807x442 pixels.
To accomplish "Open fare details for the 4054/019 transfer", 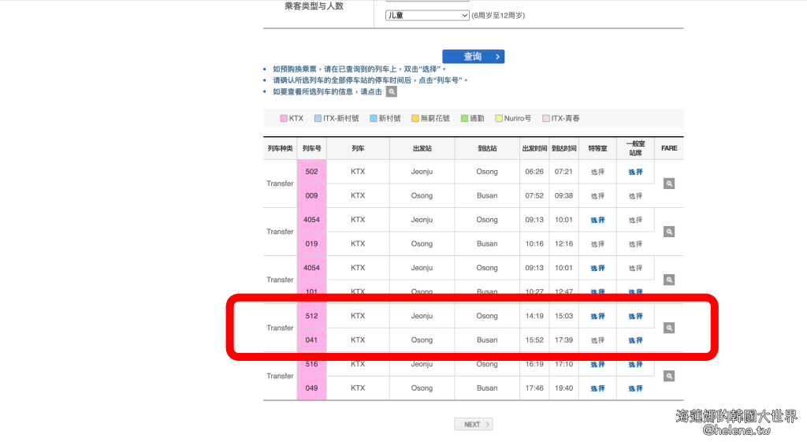I will tap(668, 232).
